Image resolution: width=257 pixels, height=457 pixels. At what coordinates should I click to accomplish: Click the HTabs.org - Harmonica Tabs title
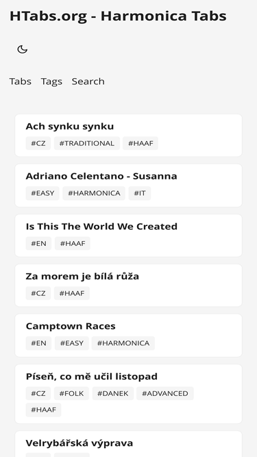coord(118,16)
